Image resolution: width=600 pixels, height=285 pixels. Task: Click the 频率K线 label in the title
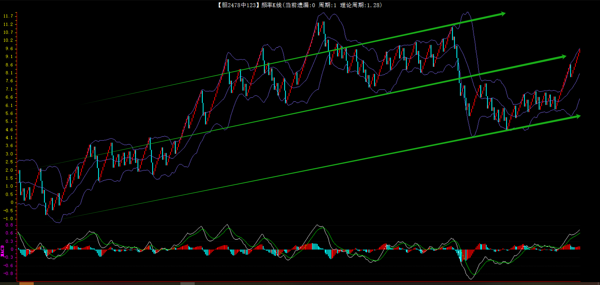(271, 5)
